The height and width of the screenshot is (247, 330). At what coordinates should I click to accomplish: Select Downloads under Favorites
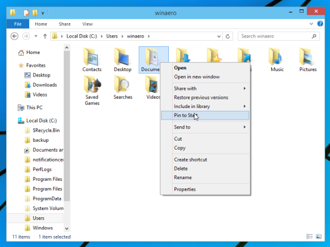tap(44, 85)
